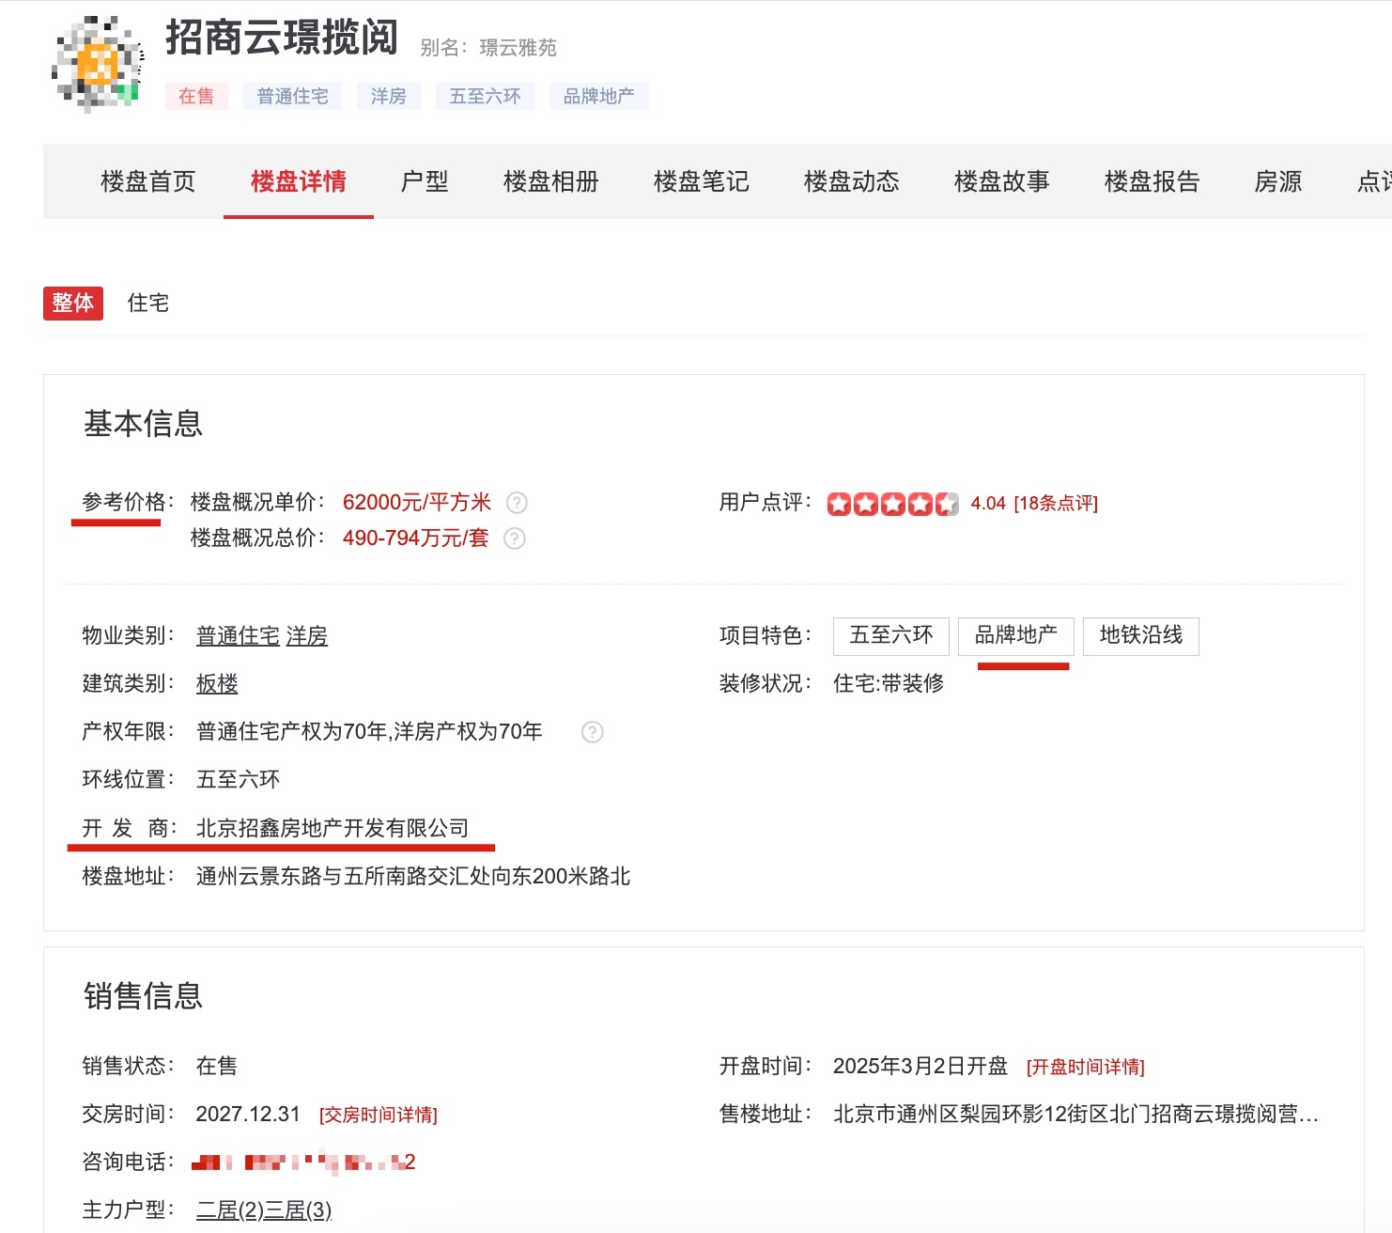Viewport: 1392px width, 1233px height.
Task: Open the [18条点评] reviews link
Action: [x=1056, y=504]
